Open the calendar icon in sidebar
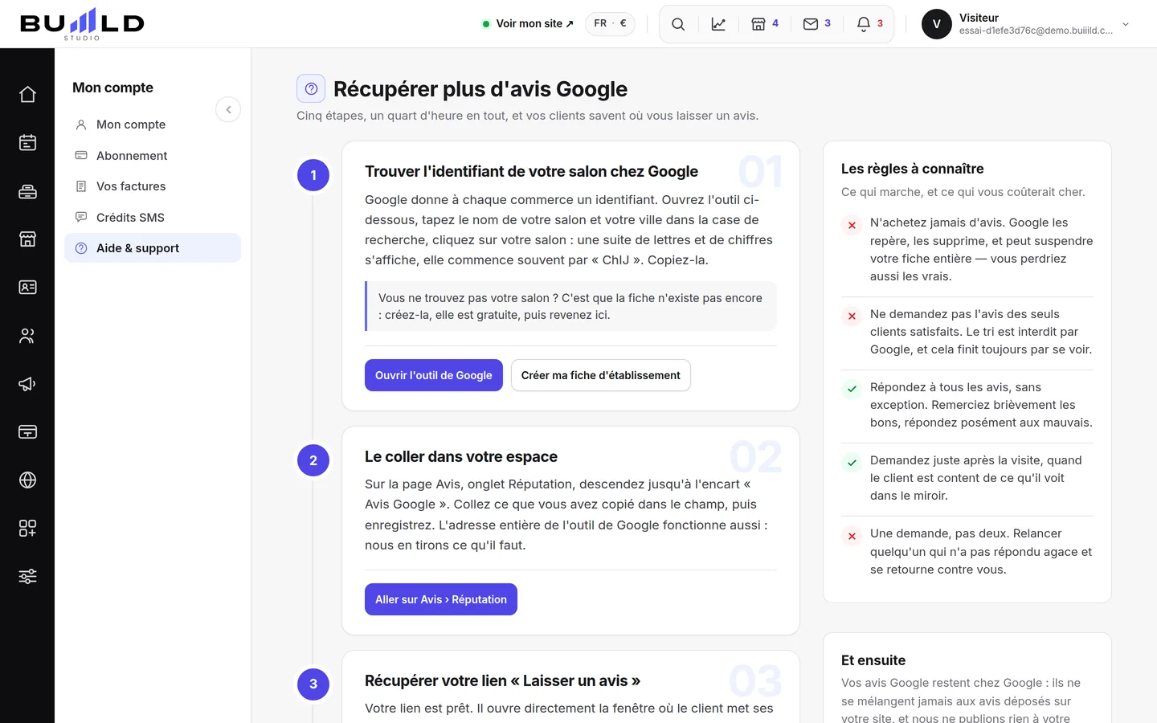 pos(27,143)
